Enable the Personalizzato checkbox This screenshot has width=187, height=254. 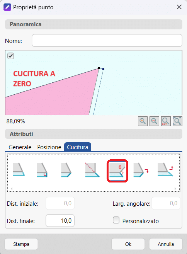point(116,220)
